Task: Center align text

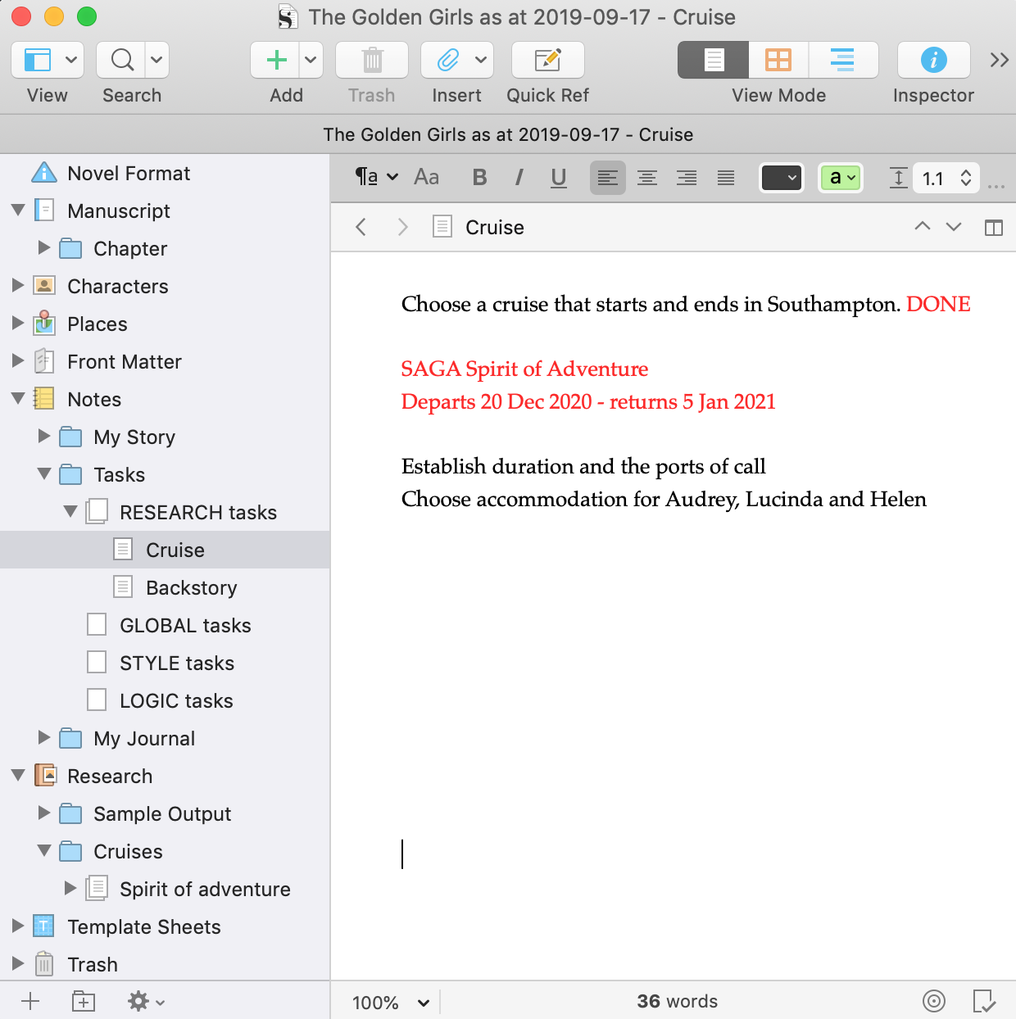Action: point(647,178)
